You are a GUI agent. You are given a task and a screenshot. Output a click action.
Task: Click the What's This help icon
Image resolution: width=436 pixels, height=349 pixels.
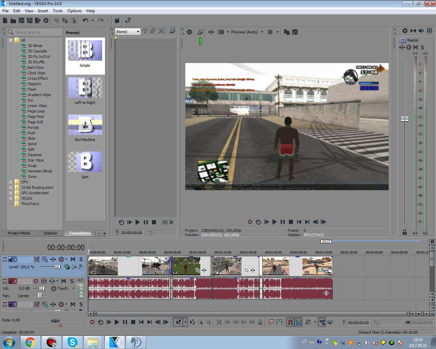click(x=128, y=20)
